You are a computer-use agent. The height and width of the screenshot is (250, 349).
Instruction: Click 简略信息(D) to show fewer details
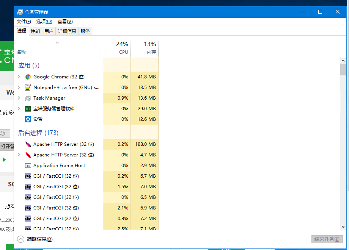point(39,239)
